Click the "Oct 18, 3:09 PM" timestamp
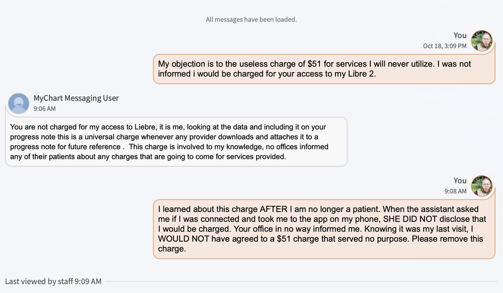This screenshot has height=293, width=503. tap(445, 46)
